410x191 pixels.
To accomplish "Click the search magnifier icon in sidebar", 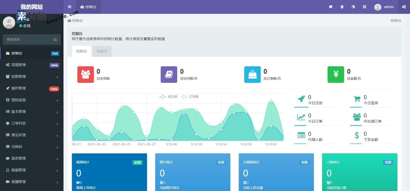I will (55, 39).
